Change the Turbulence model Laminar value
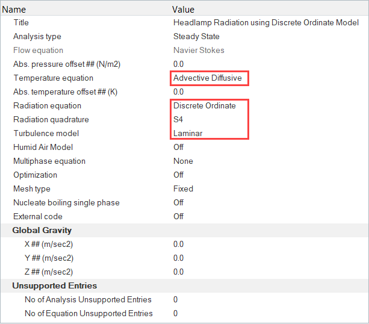 [188, 134]
